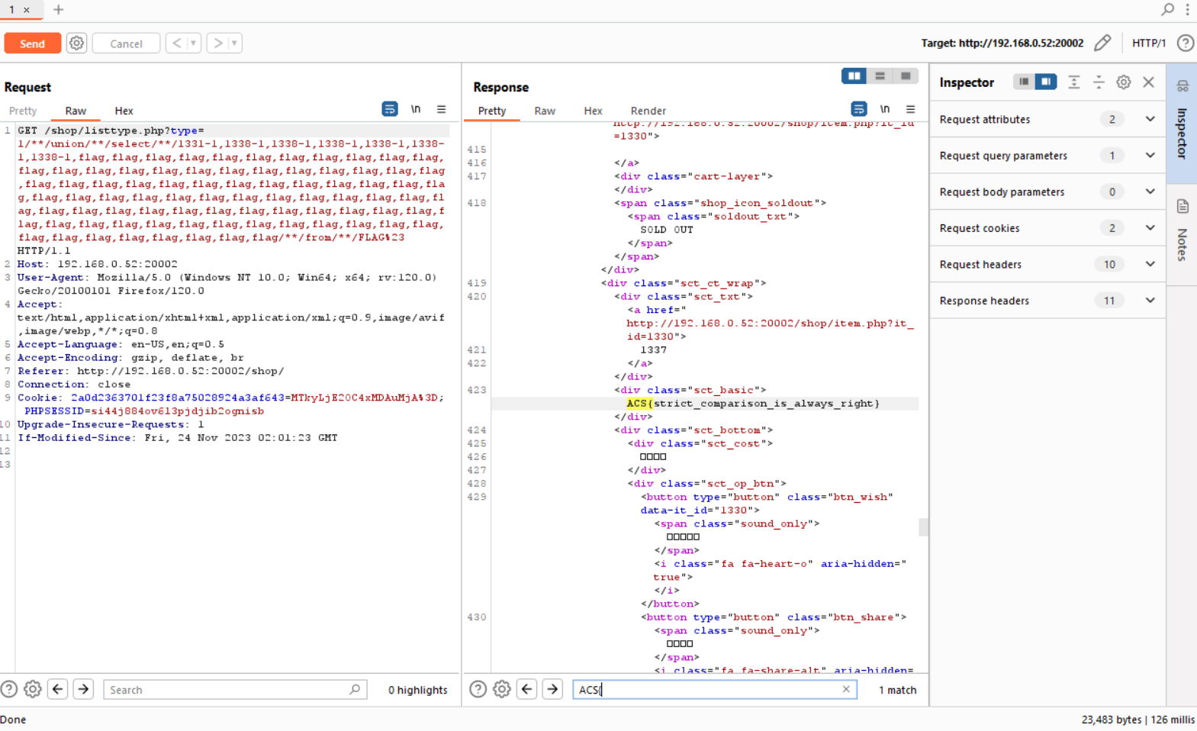The image size is (1197, 731).
Task: Open help icon next to HTTP/1
Action: [x=1185, y=43]
